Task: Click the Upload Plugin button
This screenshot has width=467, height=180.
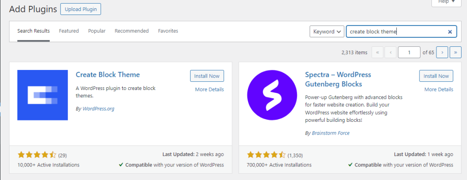Action: pos(81,9)
